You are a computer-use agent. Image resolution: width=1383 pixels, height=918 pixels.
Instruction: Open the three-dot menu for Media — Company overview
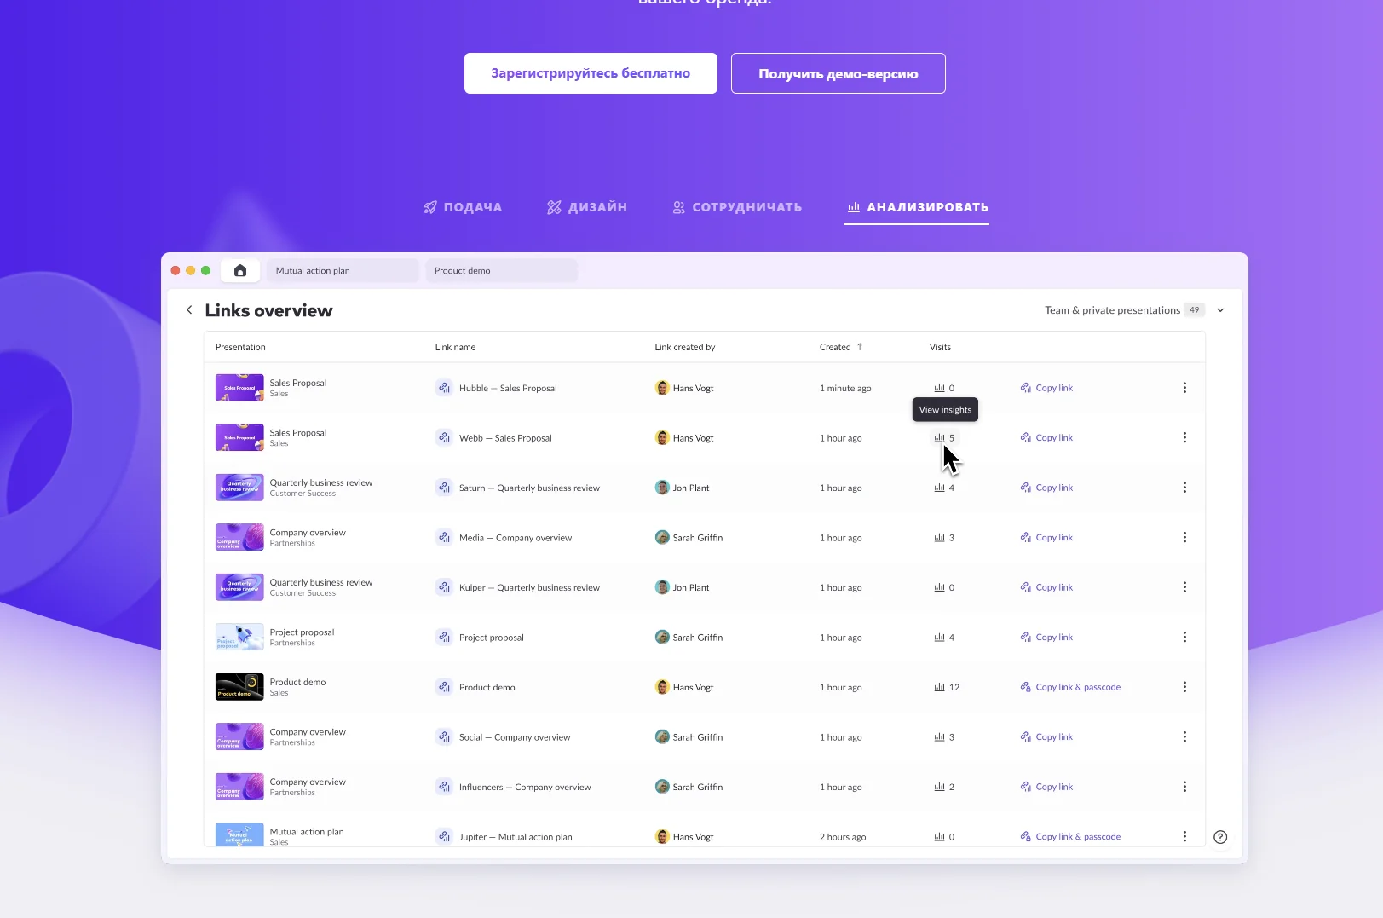click(1184, 537)
